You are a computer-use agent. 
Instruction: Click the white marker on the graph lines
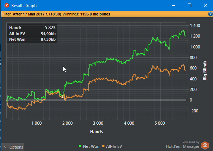click(62, 96)
